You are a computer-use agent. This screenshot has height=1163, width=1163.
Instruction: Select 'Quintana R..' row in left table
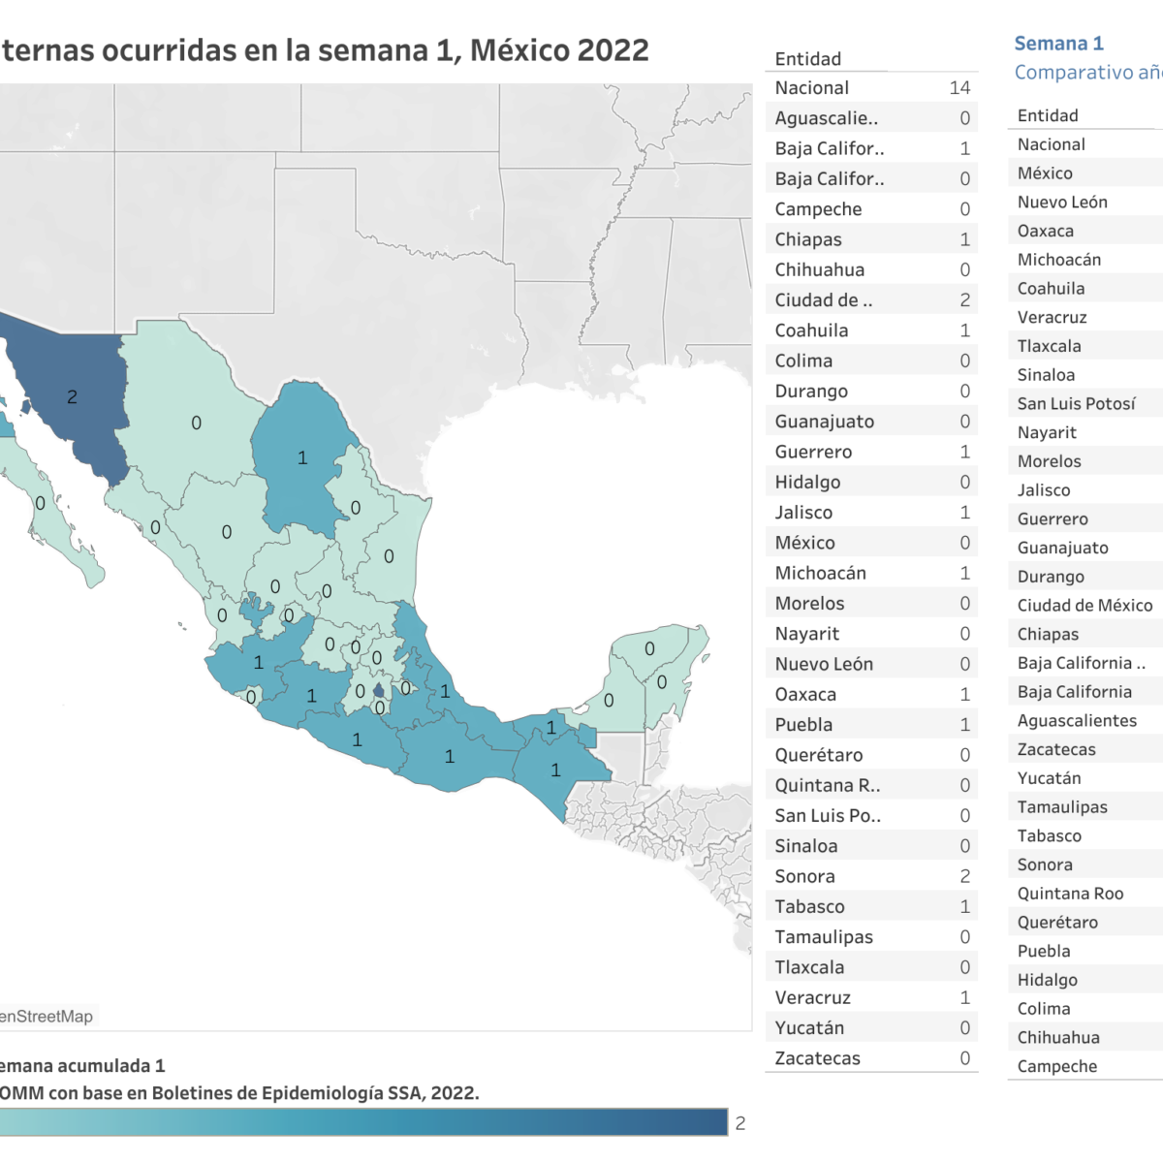click(870, 785)
